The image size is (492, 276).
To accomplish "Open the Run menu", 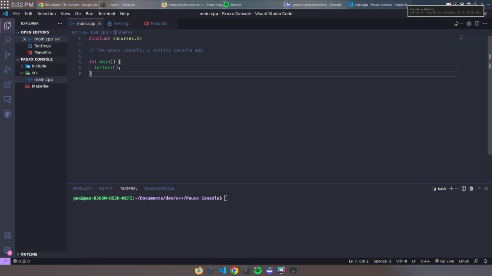I will tap(89, 13).
